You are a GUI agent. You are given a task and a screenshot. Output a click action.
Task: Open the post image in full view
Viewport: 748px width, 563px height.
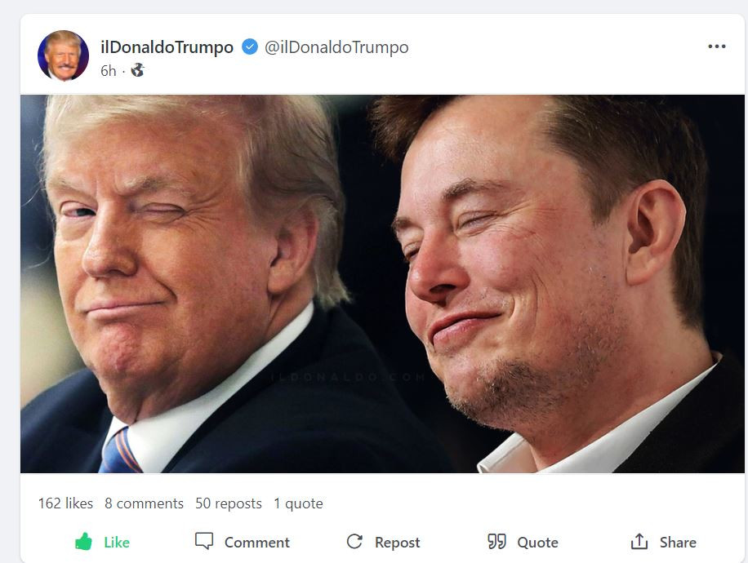pyautogui.click(x=382, y=284)
